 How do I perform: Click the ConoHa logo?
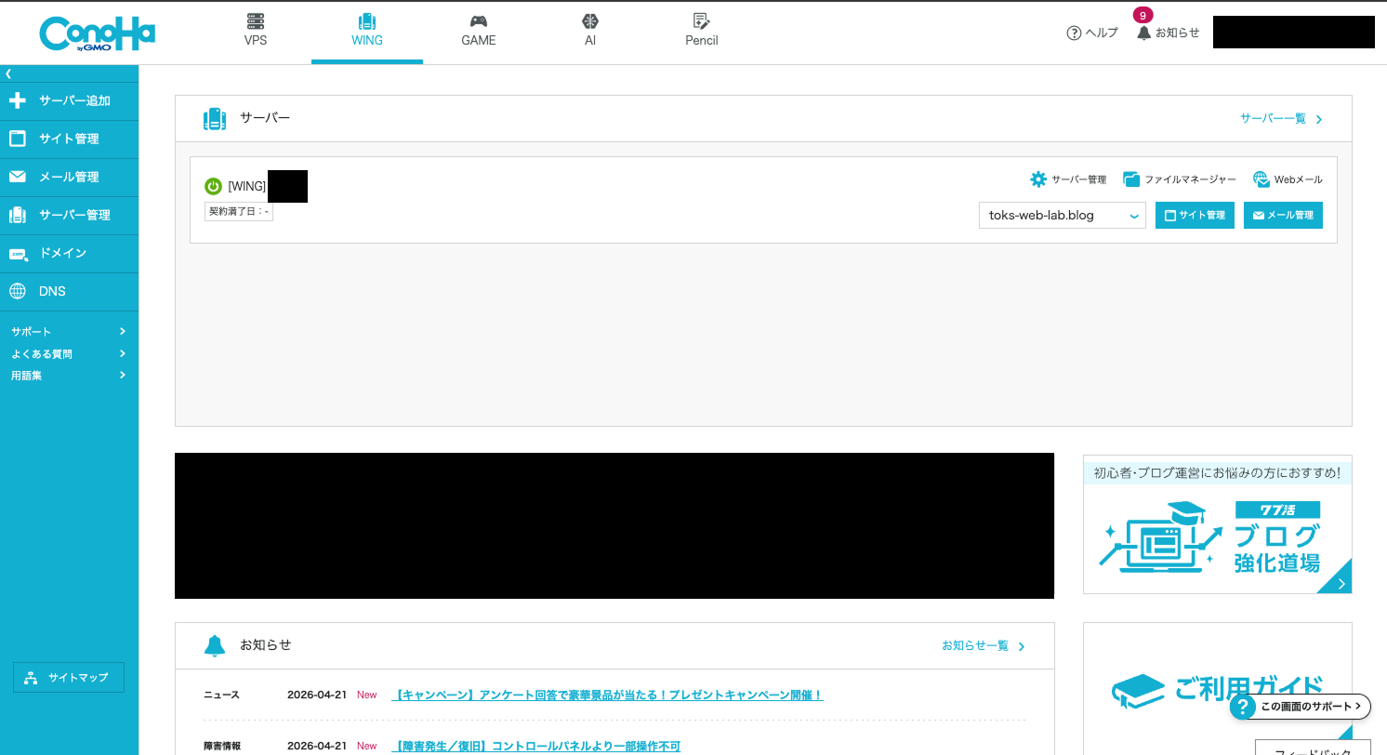pos(97,33)
